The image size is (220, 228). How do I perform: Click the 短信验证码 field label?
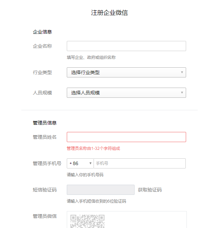pos(45,190)
